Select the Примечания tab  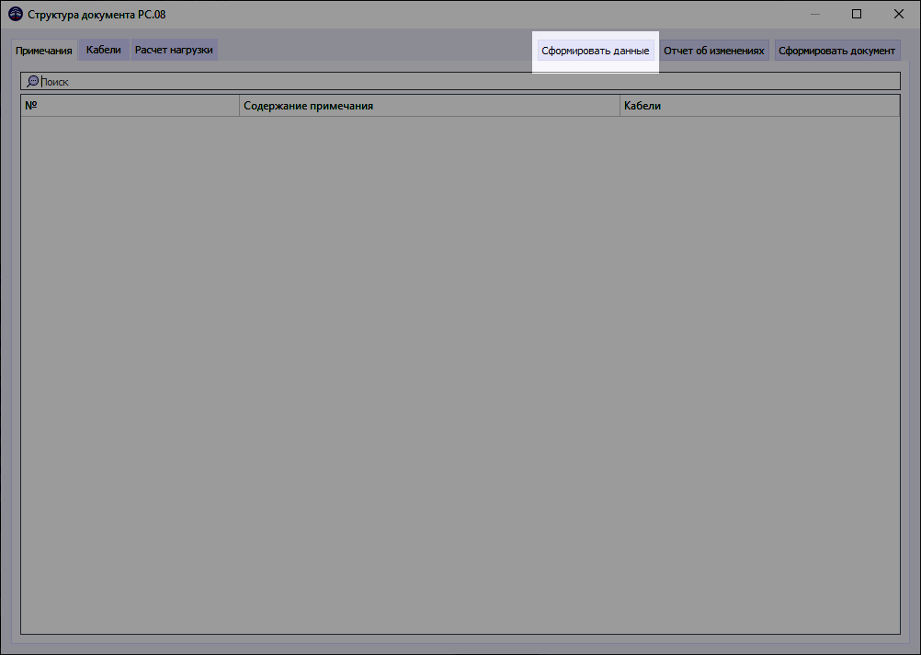pos(42,51)
